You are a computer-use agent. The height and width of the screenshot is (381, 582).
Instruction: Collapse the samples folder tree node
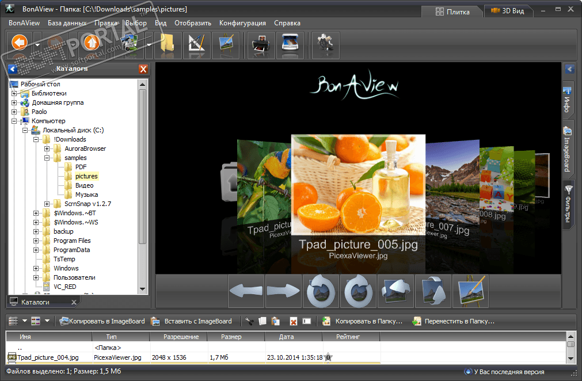point(47,158)
